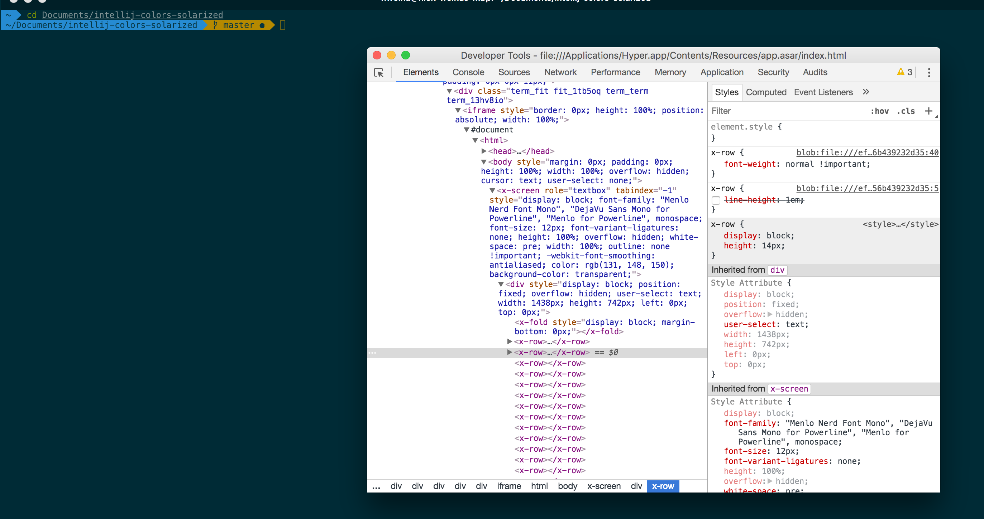Switch to the Console panel

(x=468, y=73)
